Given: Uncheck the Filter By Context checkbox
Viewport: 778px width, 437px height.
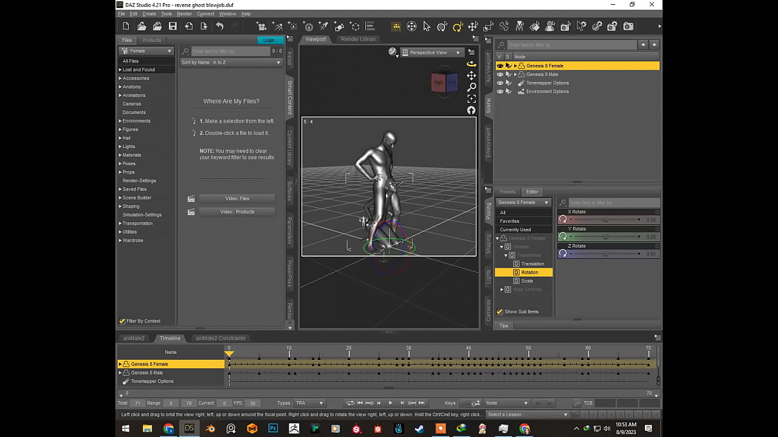Looking at the screenshot, I should pyautogui.click(x=122, y=320).
